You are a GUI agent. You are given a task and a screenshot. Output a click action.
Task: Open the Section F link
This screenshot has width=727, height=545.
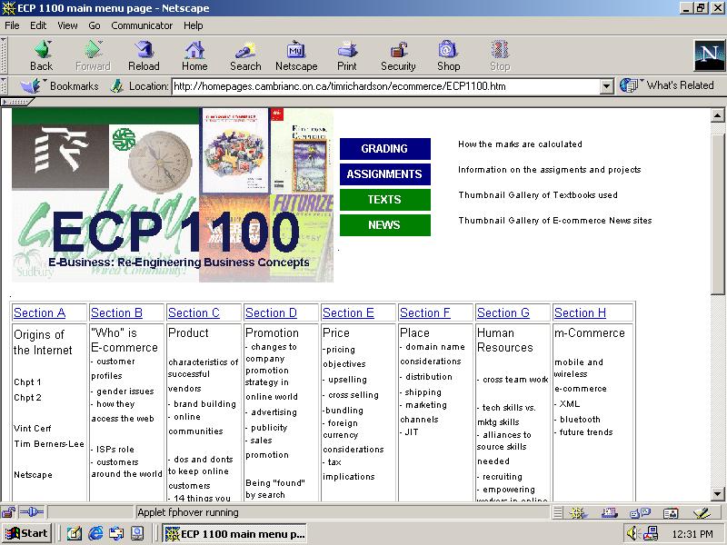(x=425, y=312)
